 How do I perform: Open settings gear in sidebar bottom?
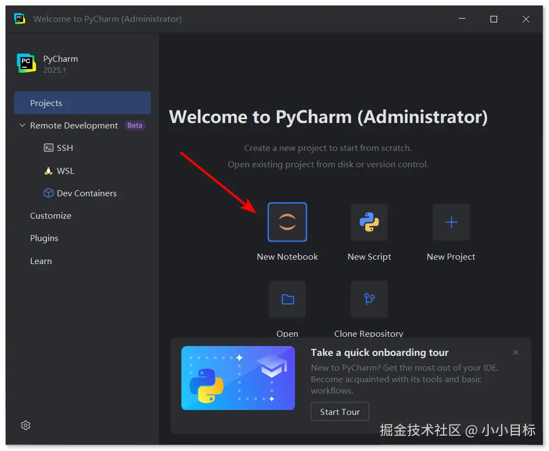[x=26, y=425]
